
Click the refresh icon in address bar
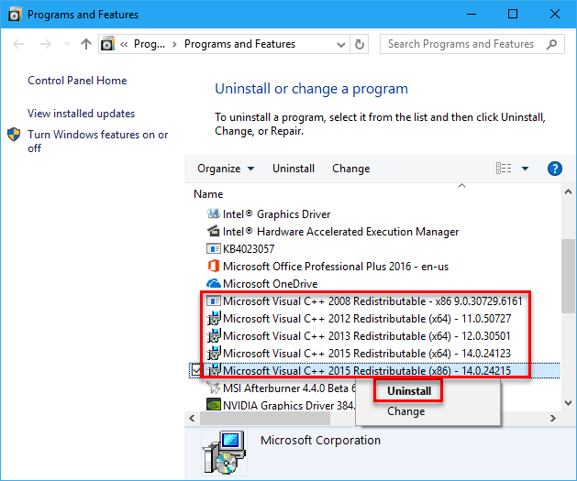click(361, 44)
